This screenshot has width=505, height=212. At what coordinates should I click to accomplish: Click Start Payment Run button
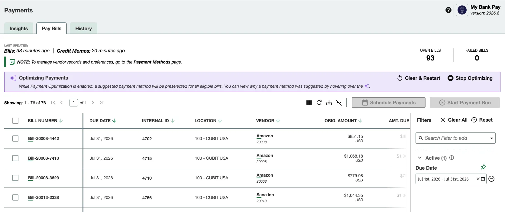(465, 103)
